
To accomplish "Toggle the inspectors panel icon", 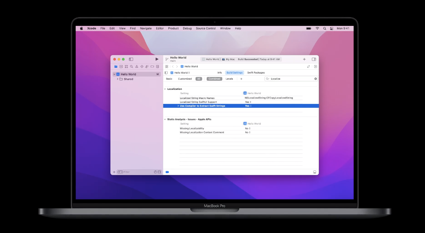I will [x=314, y=59].
